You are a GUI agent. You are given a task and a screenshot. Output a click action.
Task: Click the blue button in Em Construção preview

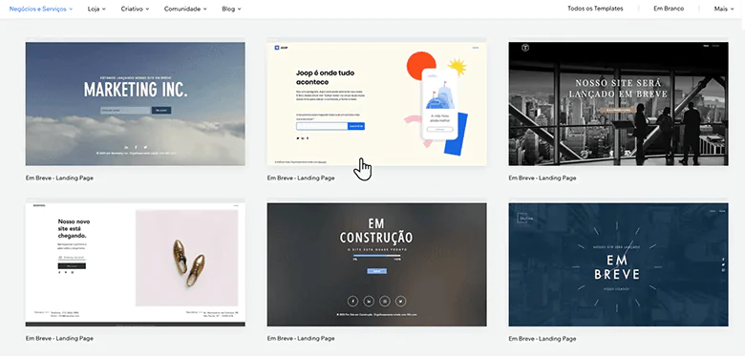pyautogui.click(x=376, y=271)
